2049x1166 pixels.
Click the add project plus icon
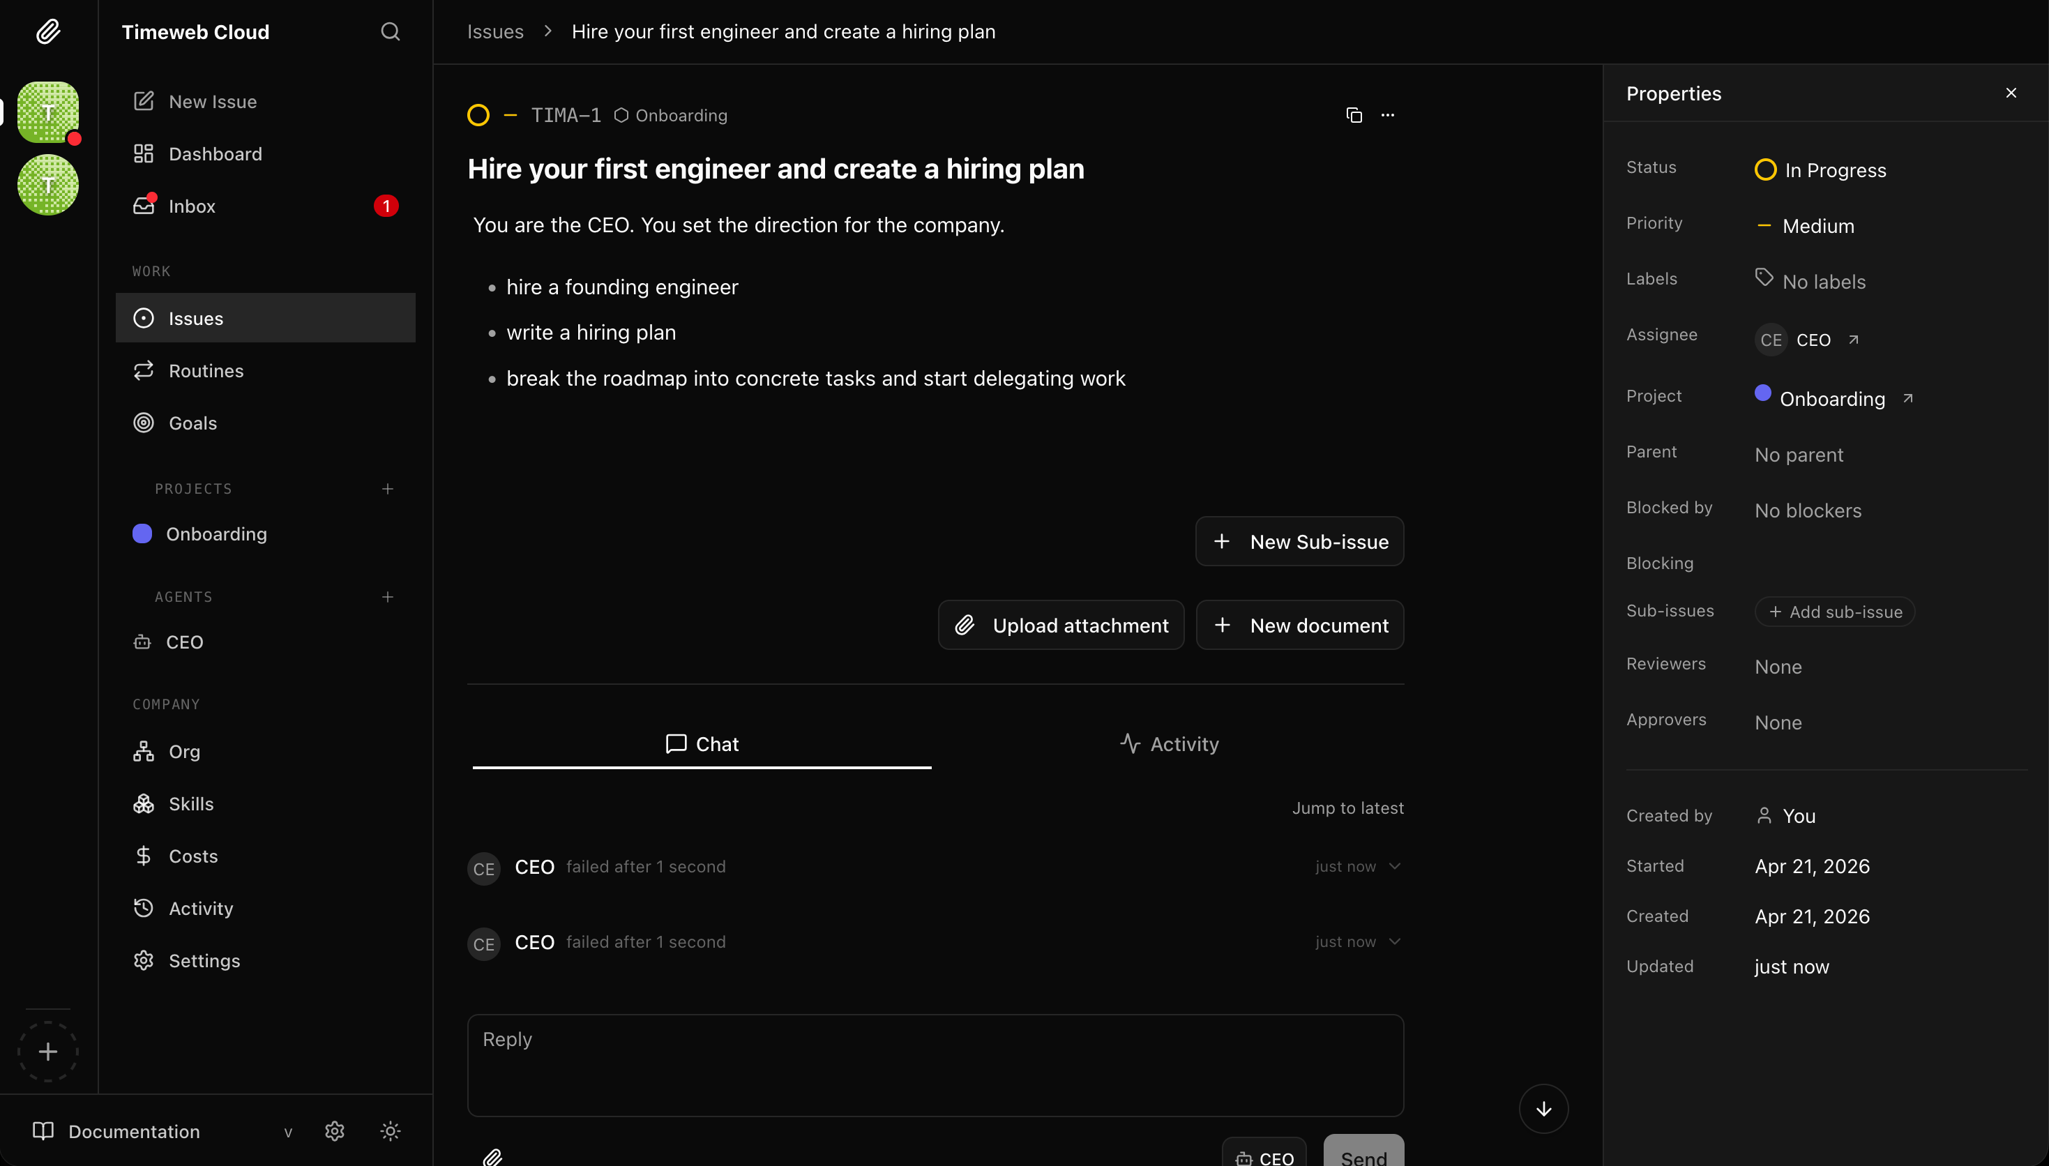[x=388, y=488]
